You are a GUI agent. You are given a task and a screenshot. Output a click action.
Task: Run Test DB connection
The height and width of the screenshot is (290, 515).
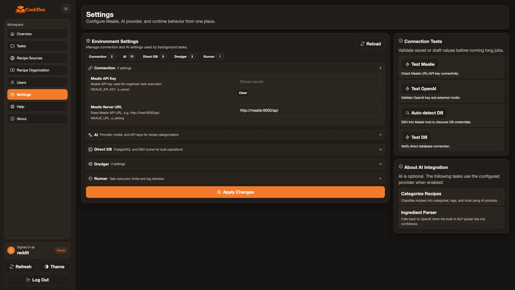click(x=416, y=137)
